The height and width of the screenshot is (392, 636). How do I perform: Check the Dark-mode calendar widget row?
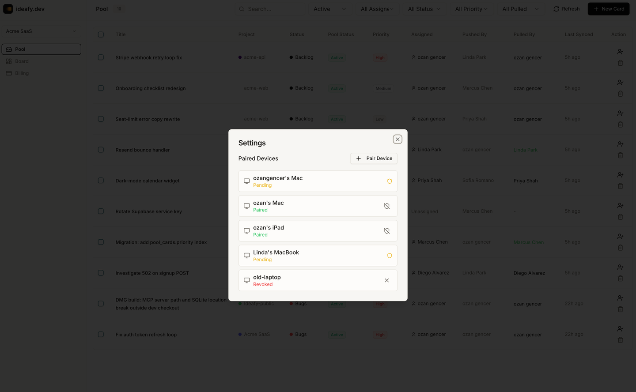click(x=101, y=181)
